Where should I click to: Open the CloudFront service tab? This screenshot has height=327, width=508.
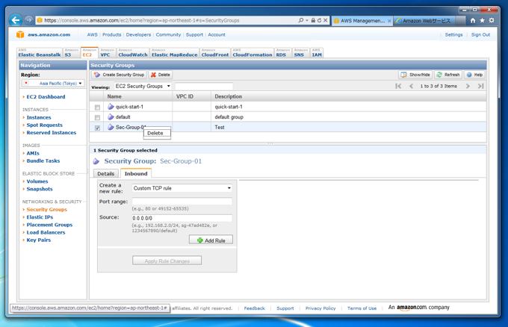pos(215,53)
